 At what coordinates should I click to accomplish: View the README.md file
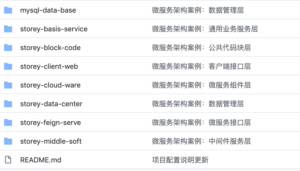click(x=41, y=160)
